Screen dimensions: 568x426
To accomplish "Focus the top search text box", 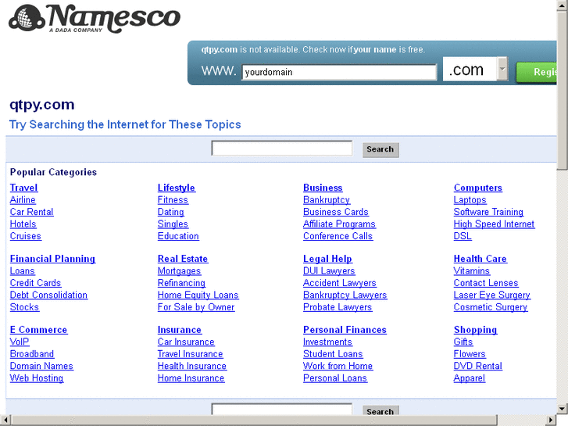I will pyautogui.click(x=282, y=149).
